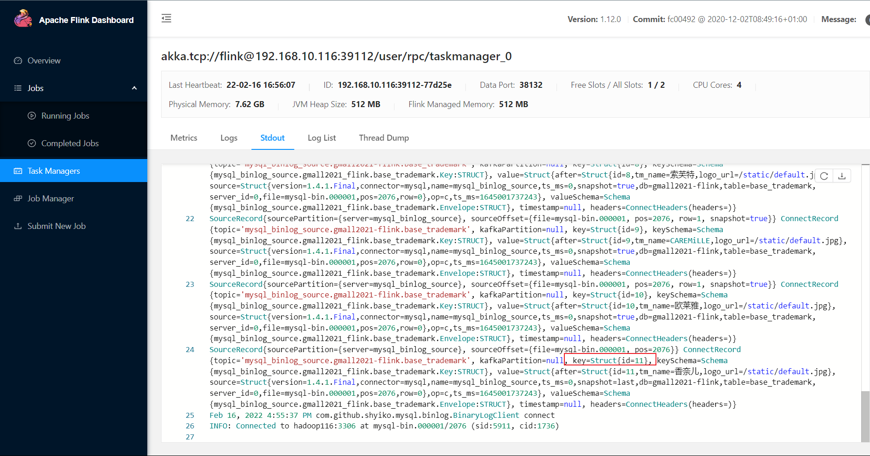870x456 pixels.
Task: Click the ID value 192.168.10.116:39112-77d25e
Action: (x=394, y=85)
